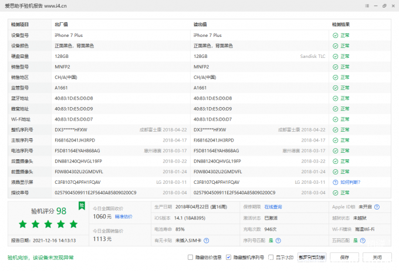Viewport: 399px width, 271px height.
Task: Open help icon next to Apple ID锁 未开启
Action: click(x=377, y=207)
